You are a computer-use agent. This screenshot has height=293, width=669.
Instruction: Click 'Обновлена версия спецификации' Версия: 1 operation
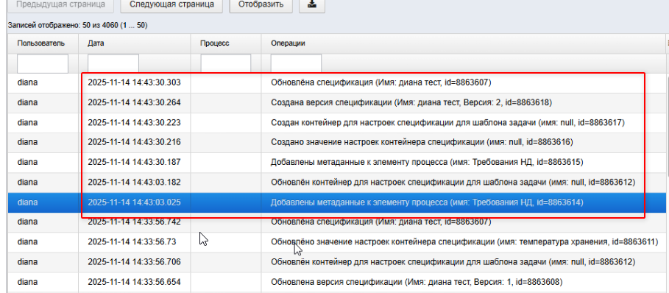pyautogui.click(x=417, y=282)
